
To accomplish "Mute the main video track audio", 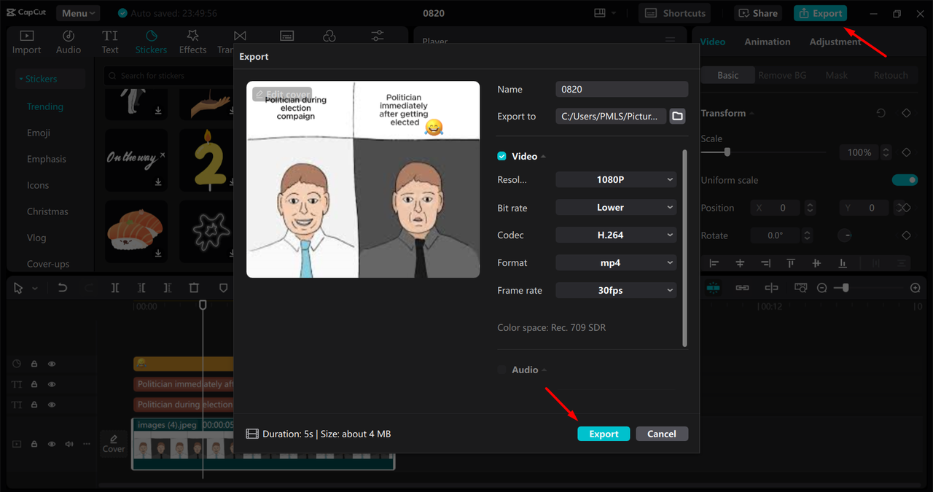I will pos(69,444).
